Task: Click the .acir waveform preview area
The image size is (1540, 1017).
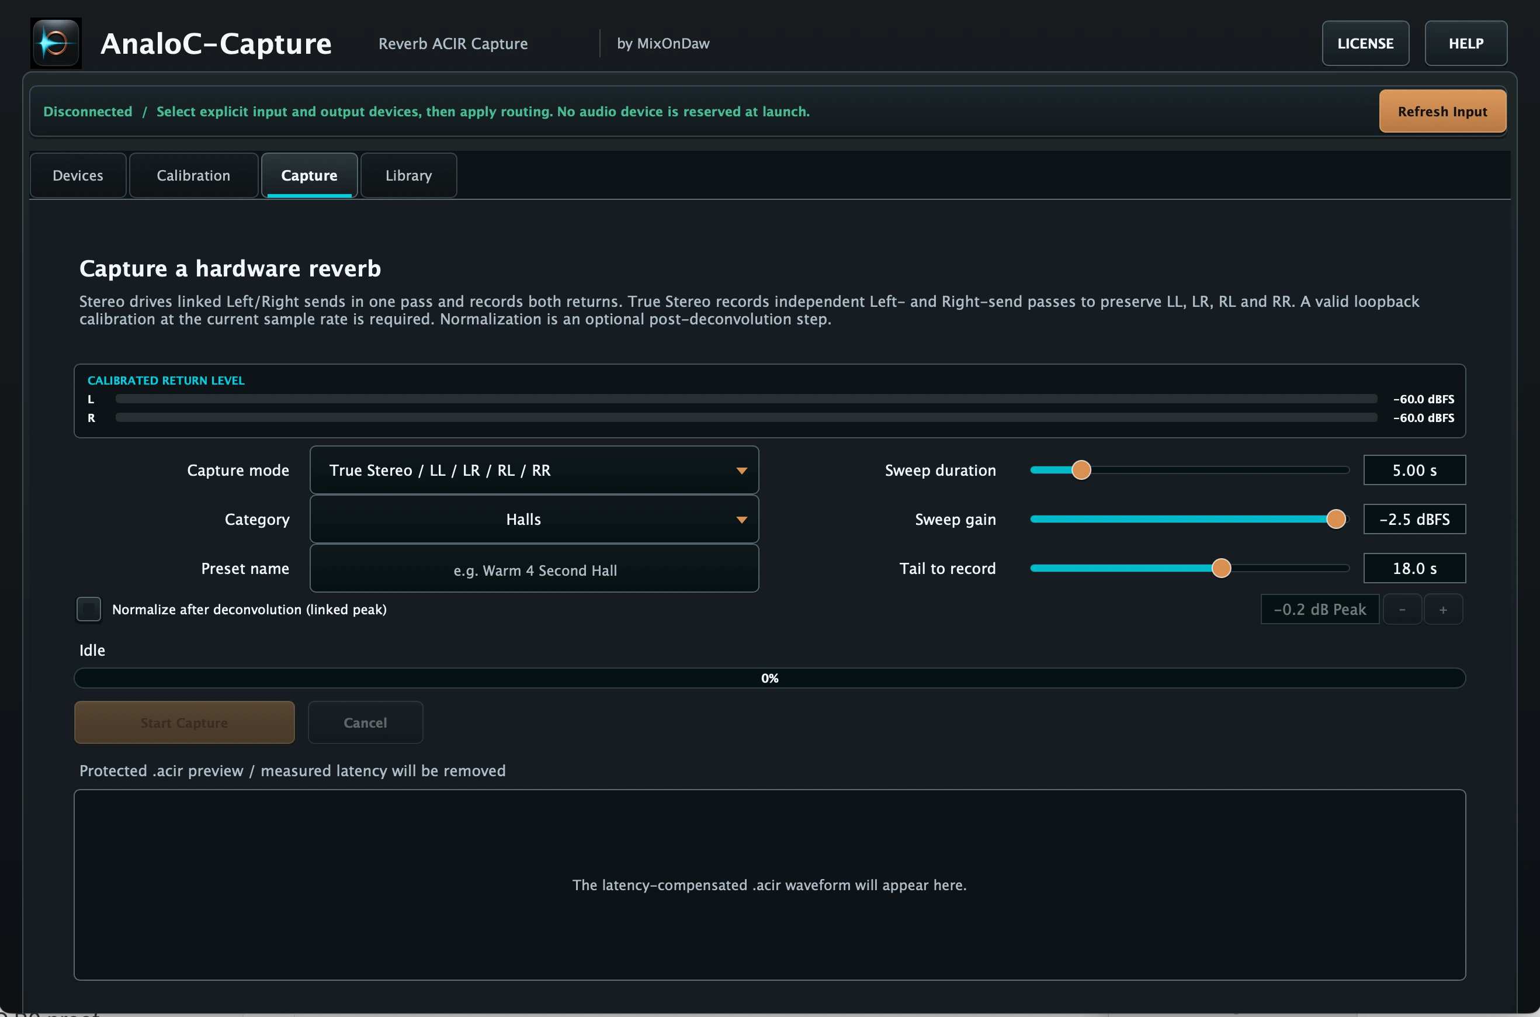Action: (769, 885)
